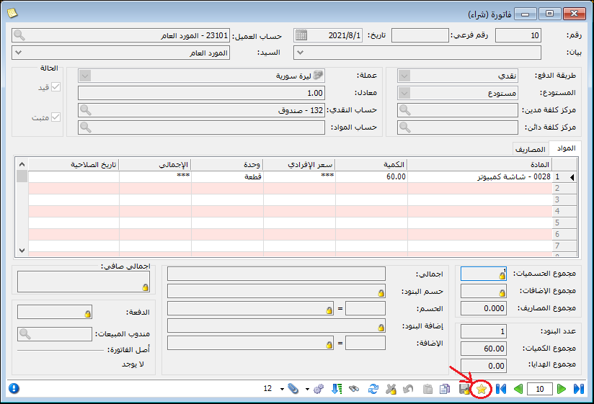
Task: Open the calendar picker beside the date field
Action: 301,35
